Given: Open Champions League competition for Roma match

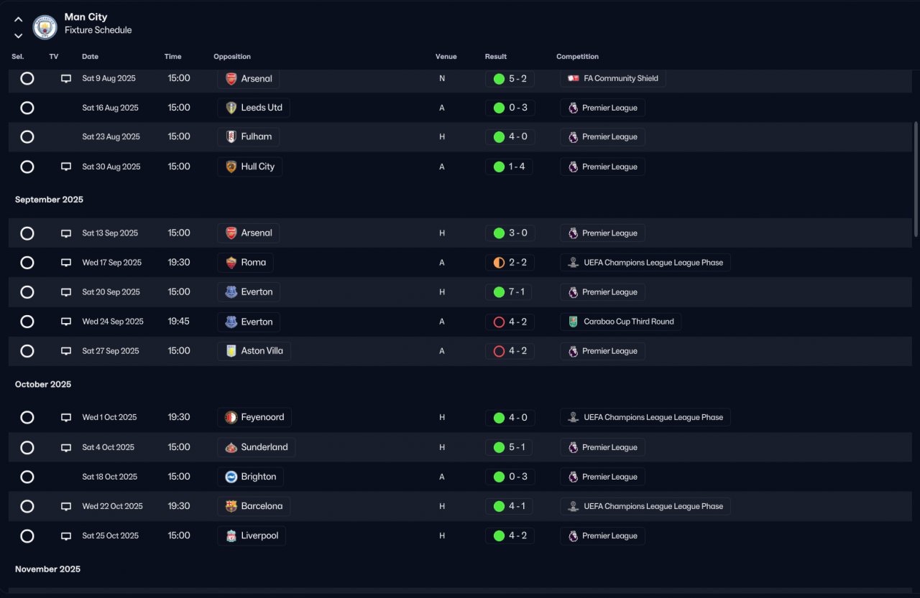Looking at the screenshot, I should click(x=645, y=263).
